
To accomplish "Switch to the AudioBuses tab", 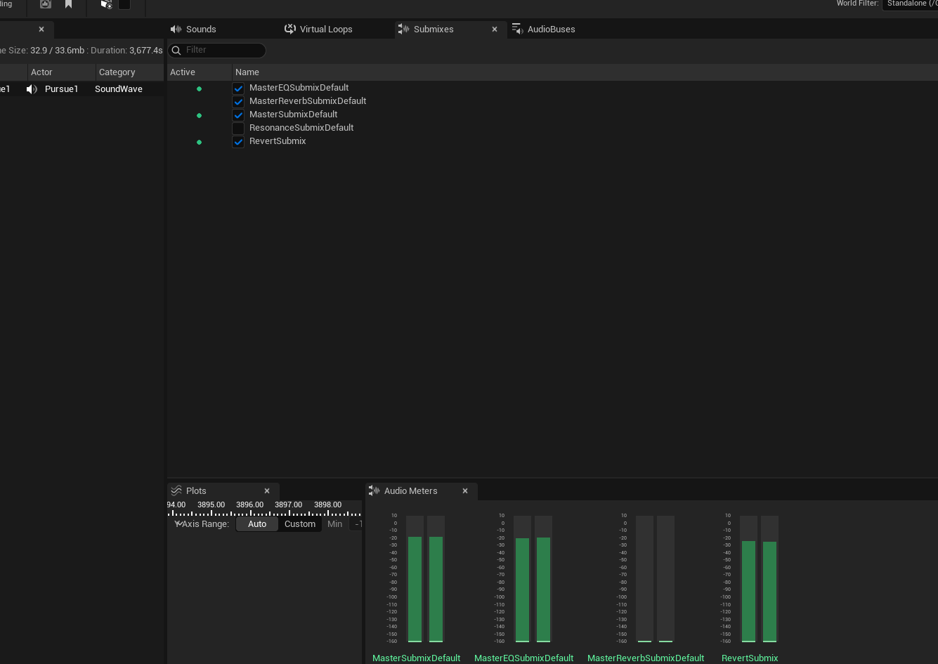I will [x=552, y=29].
